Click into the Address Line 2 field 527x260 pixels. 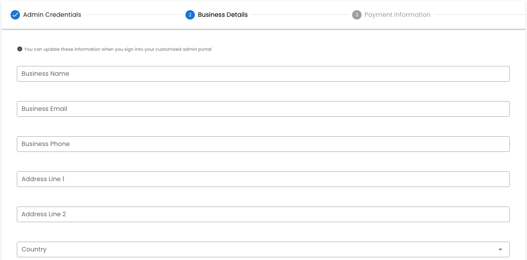pos(263,214)
